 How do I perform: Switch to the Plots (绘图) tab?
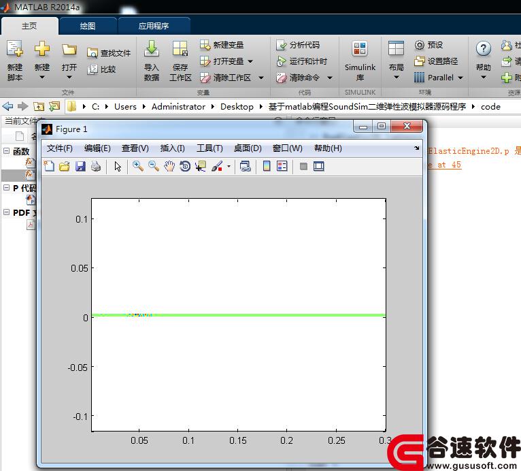point(88,26)
